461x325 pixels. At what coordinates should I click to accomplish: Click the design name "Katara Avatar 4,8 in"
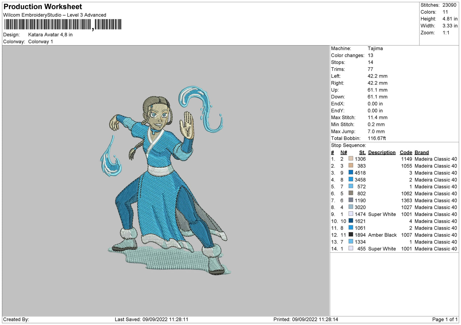[50, 35]
